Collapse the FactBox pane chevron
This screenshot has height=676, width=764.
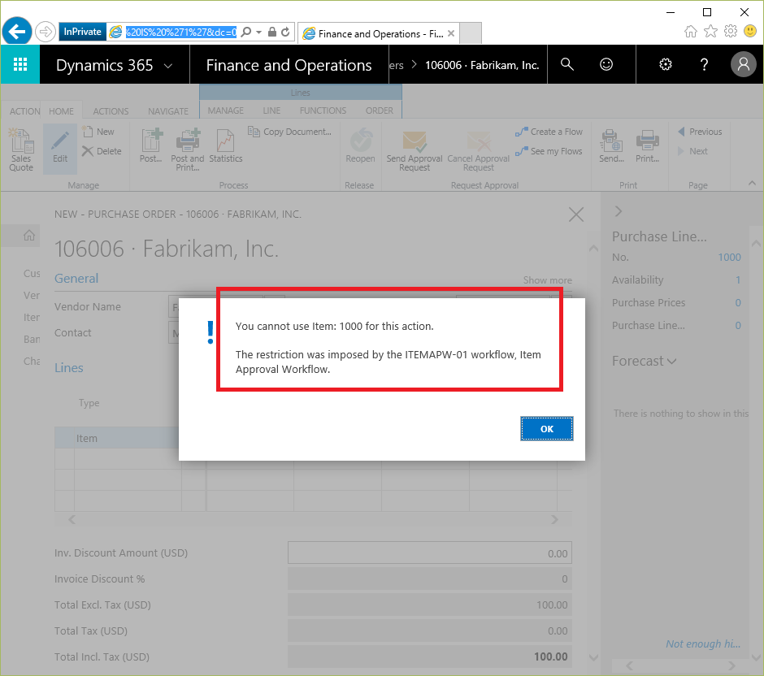[619, 211]
